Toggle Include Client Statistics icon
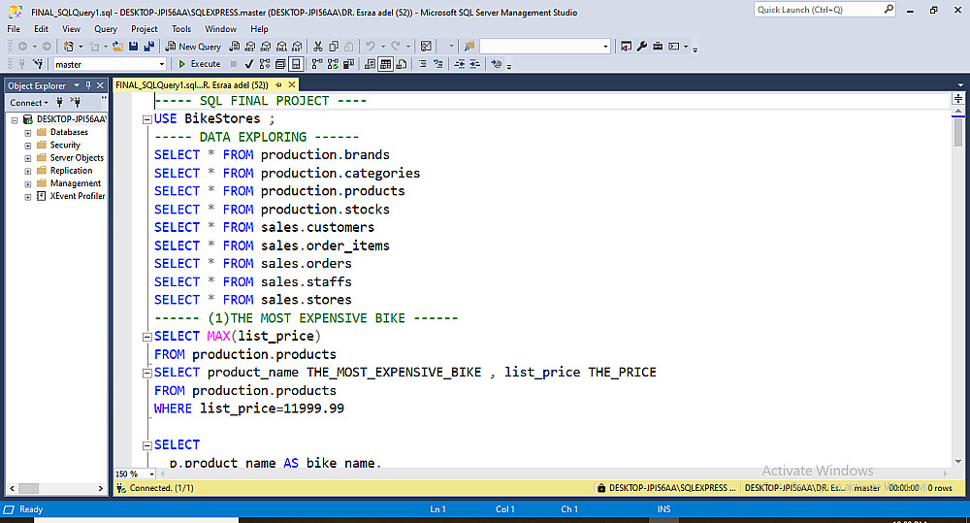The width and height of the screenshot is (970, 523). 348,64
